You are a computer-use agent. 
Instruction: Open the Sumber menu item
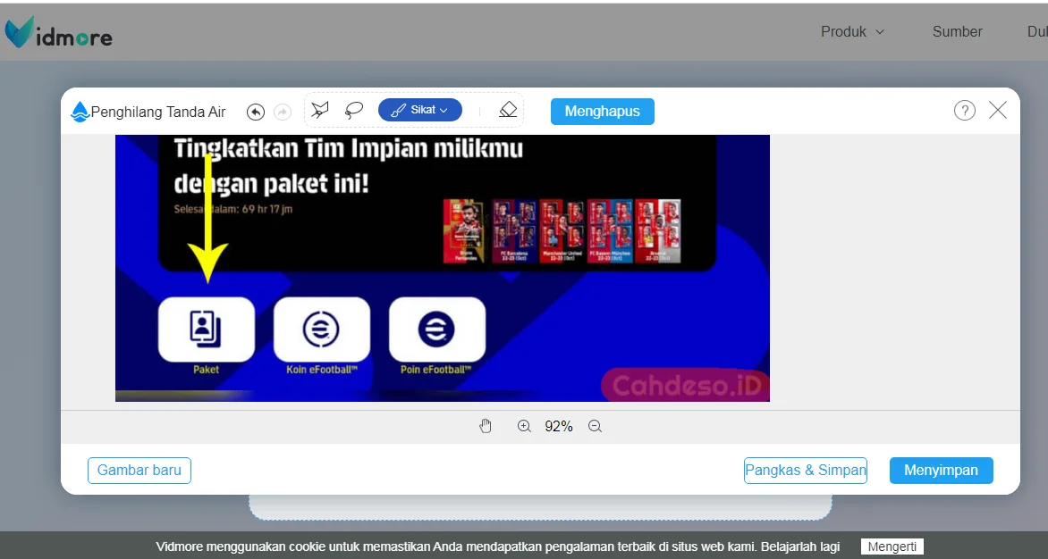(x=957, y=31)
